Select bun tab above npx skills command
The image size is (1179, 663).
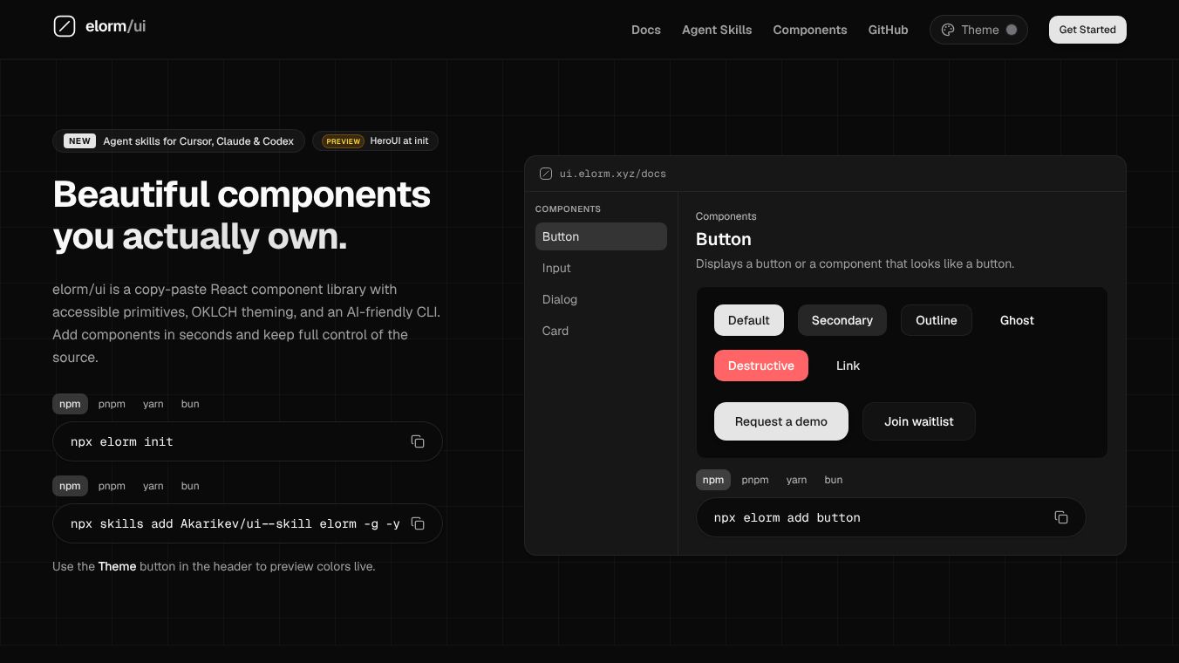190,486
